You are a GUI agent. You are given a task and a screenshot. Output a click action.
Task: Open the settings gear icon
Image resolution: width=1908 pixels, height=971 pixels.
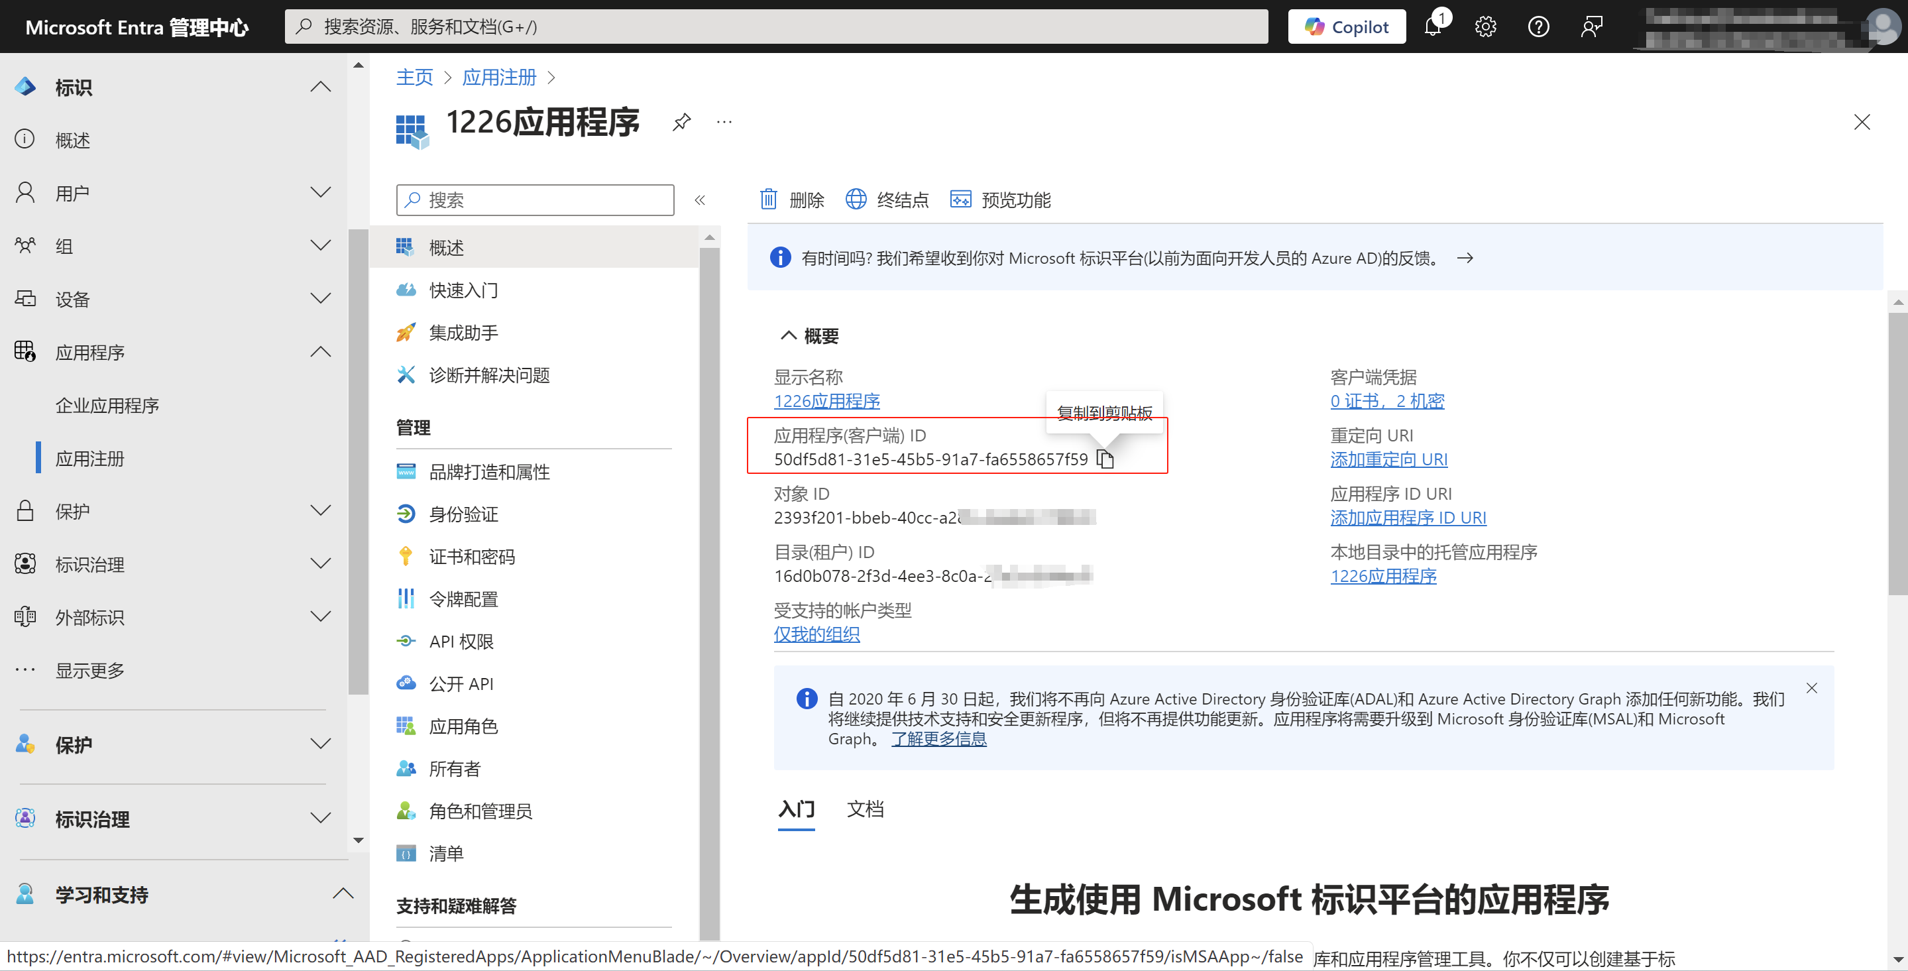[1485, 27]
